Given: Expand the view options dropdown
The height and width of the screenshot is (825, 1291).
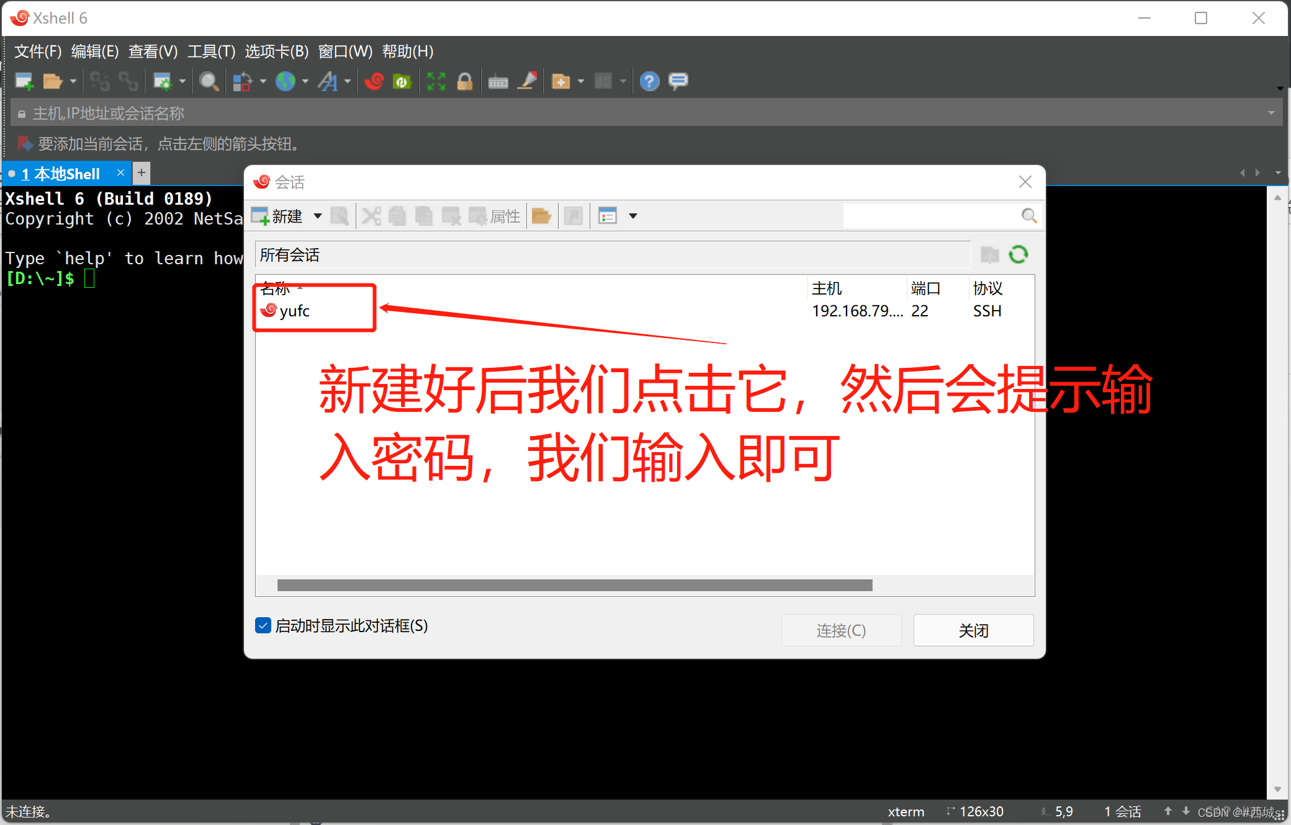Looking at the screenshot, I should (x=632, y=215).
